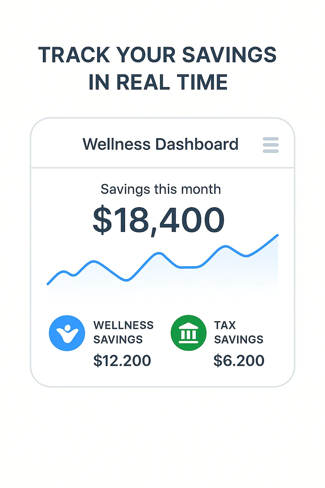Click the $12.200 wellness amount
The image size is (325, 488).
(x=122, y=361)
